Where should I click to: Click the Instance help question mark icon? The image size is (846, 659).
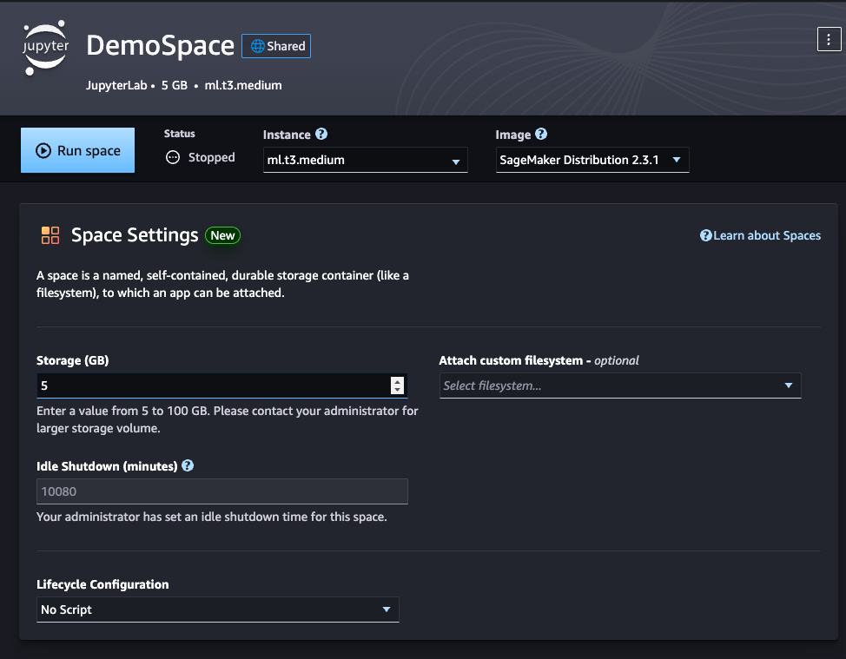[321, 134]
